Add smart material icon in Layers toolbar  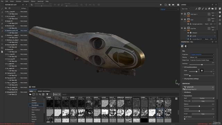209,9
